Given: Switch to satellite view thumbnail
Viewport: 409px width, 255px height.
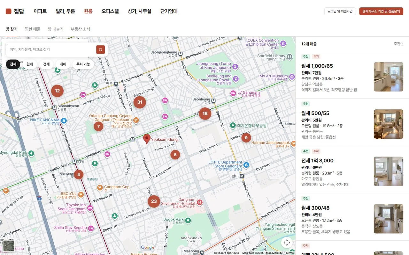Looking at the screenshot, I should [9, 246].
